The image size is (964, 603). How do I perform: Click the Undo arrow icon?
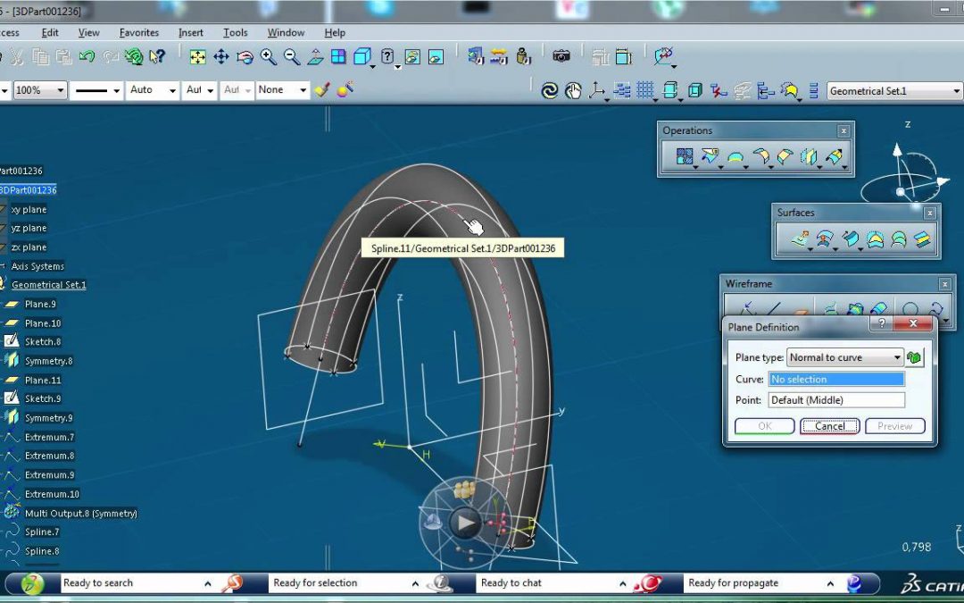(x=87, y=57)
